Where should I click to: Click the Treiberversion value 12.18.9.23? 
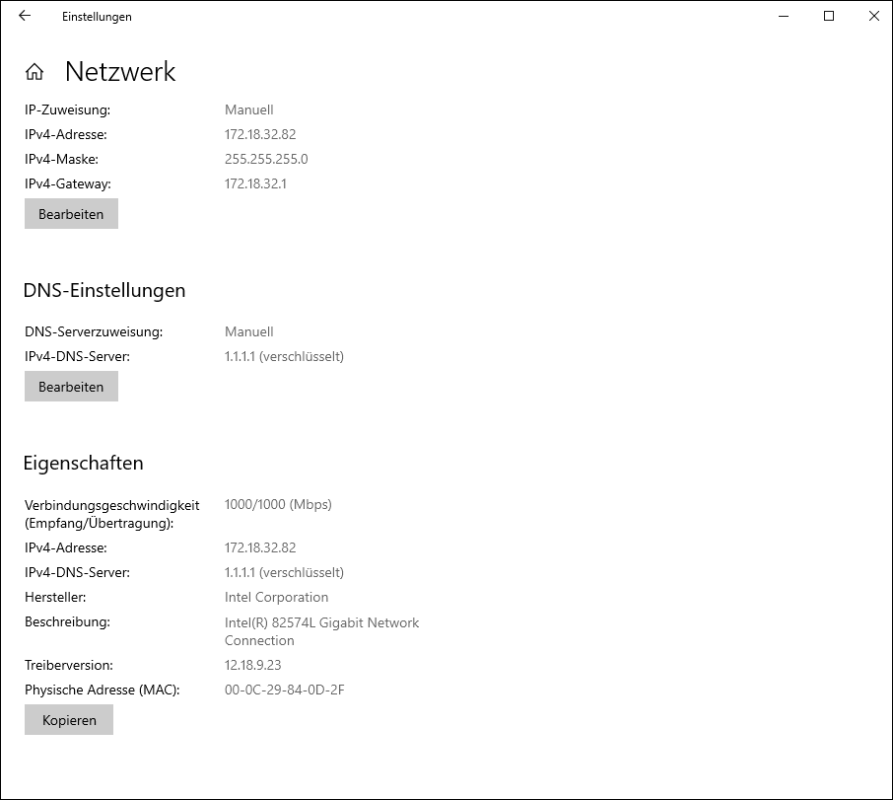click(x=252, y=665)
